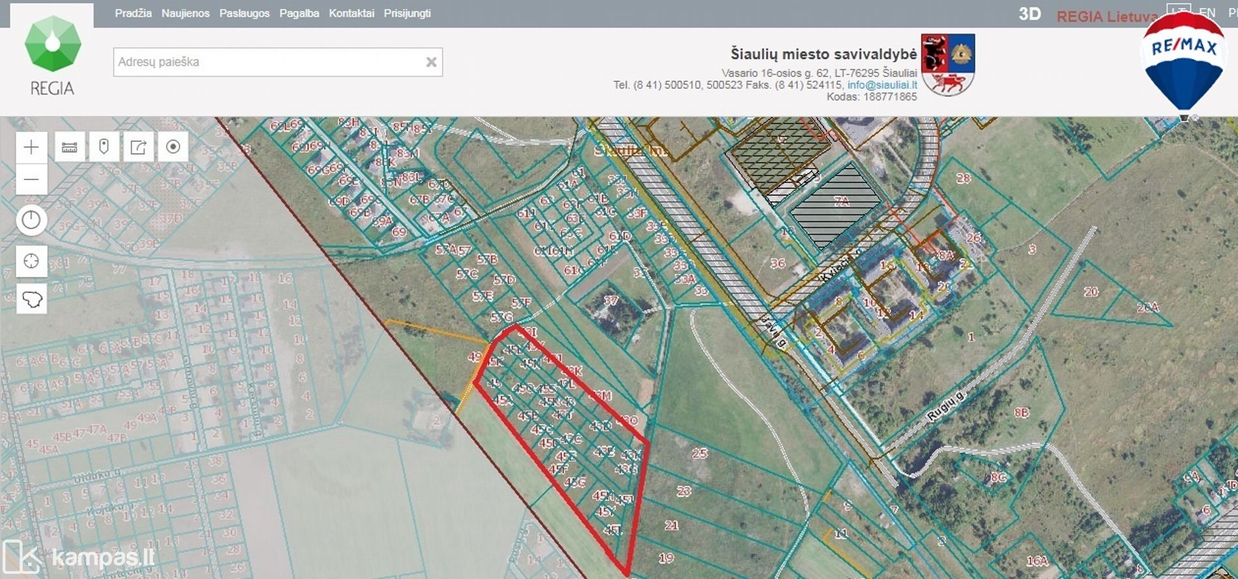Focus the Adresų paieška search field
The width and height of the screenshot is (1238, 579).
(x=278, y=62)
